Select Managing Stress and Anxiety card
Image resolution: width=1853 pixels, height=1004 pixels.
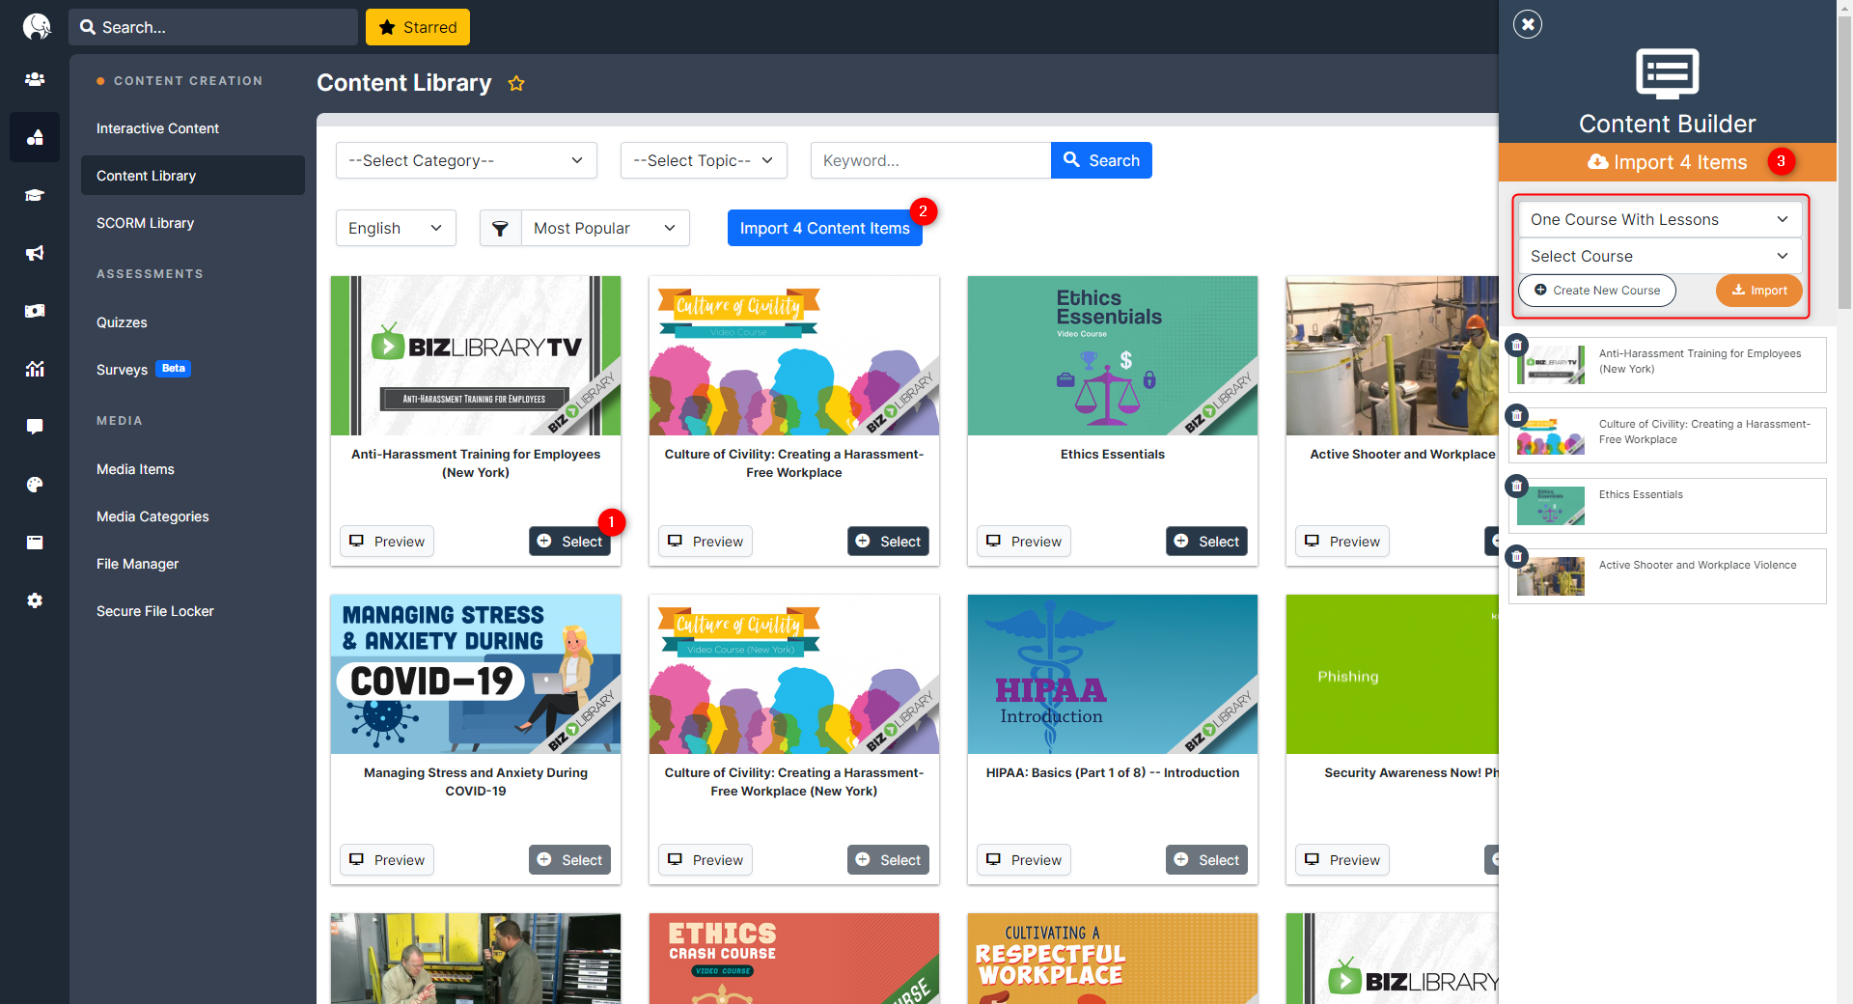click(569, 860)
